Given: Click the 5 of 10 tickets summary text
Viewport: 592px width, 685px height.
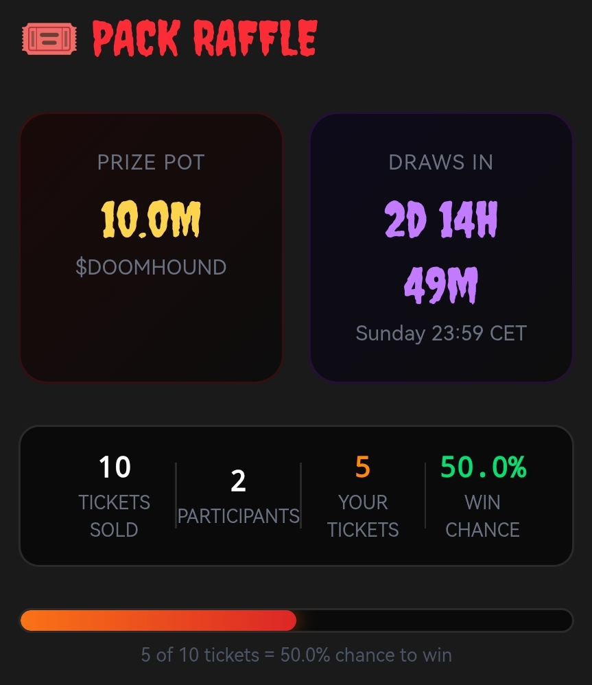Looking at the screenshot, I should click(296, 655).
